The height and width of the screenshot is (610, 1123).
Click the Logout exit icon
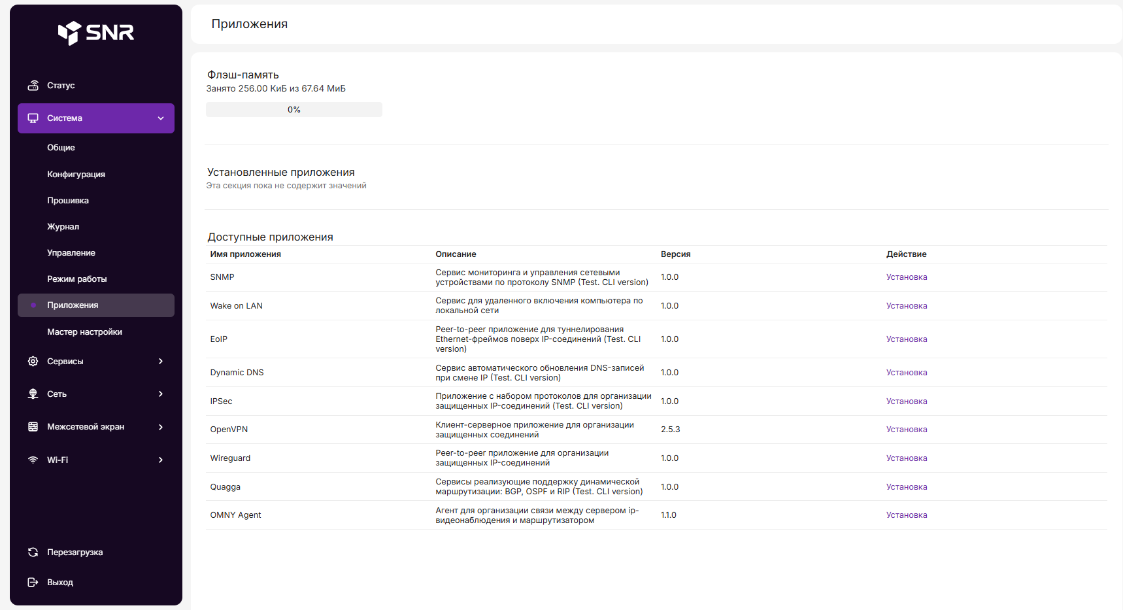(x=33, y=583)
